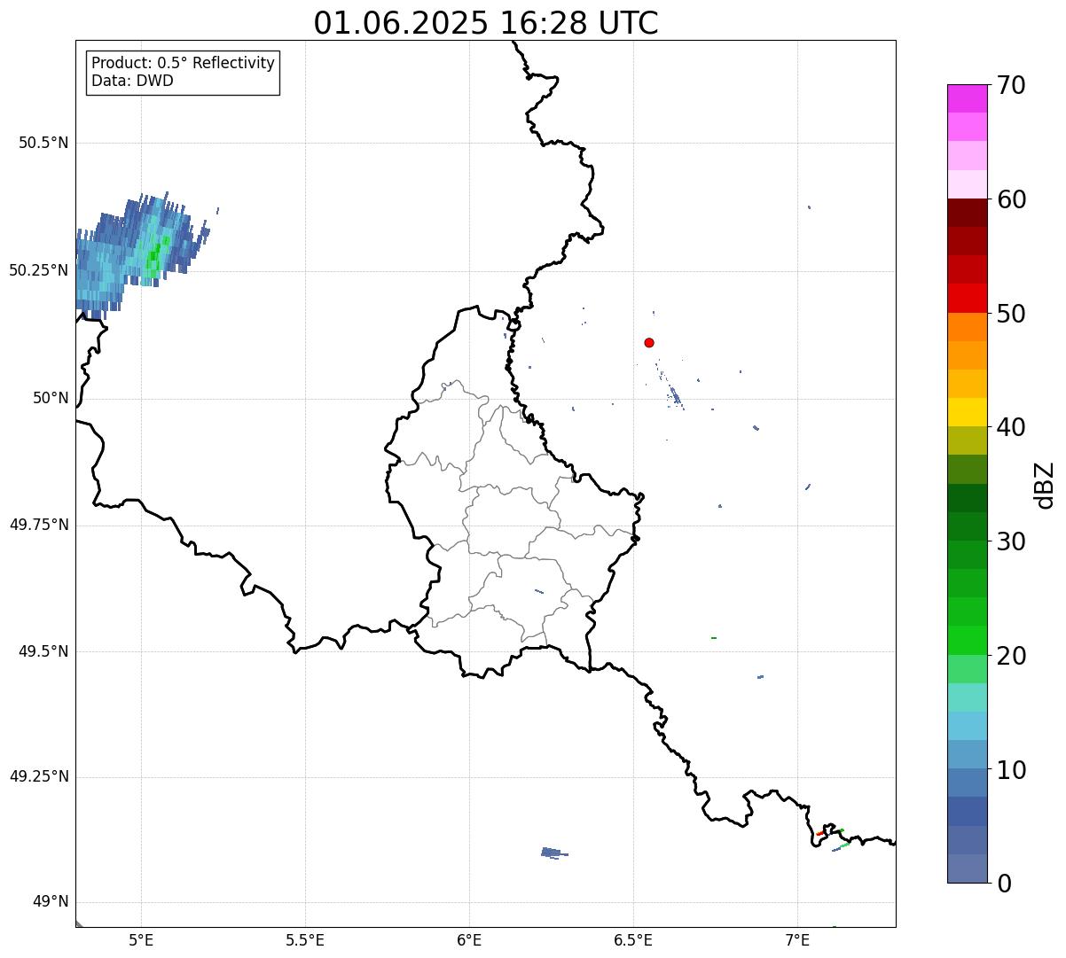Click the 49.75°N latitude tick label

(x=38, y=525)
